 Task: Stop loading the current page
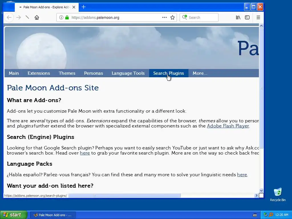pos(27,17)
